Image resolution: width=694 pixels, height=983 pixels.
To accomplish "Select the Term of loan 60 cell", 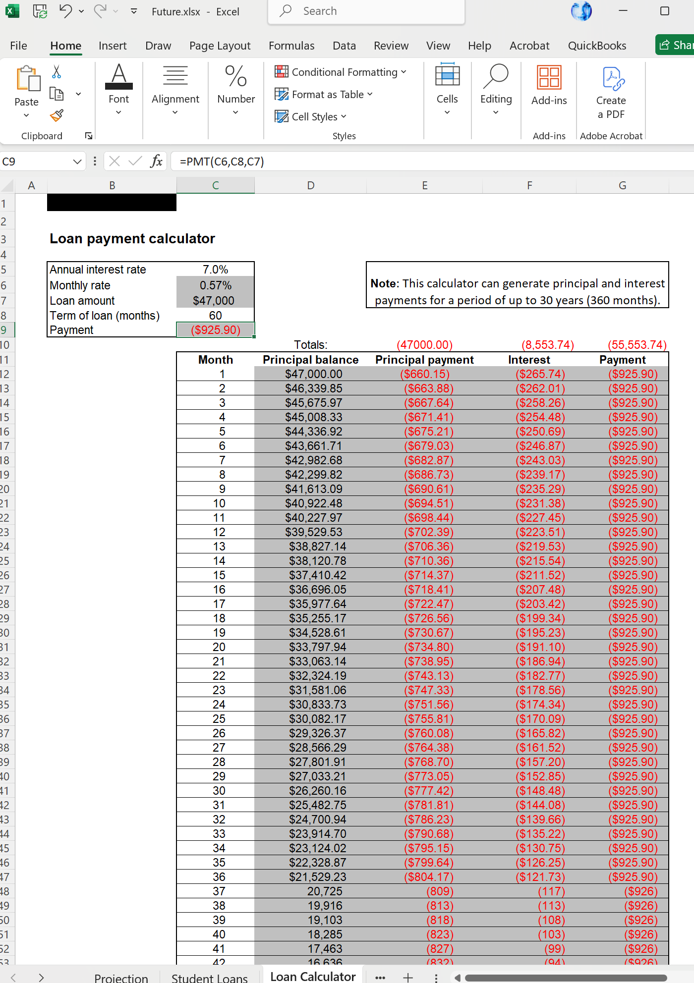I will click(215, 316).
